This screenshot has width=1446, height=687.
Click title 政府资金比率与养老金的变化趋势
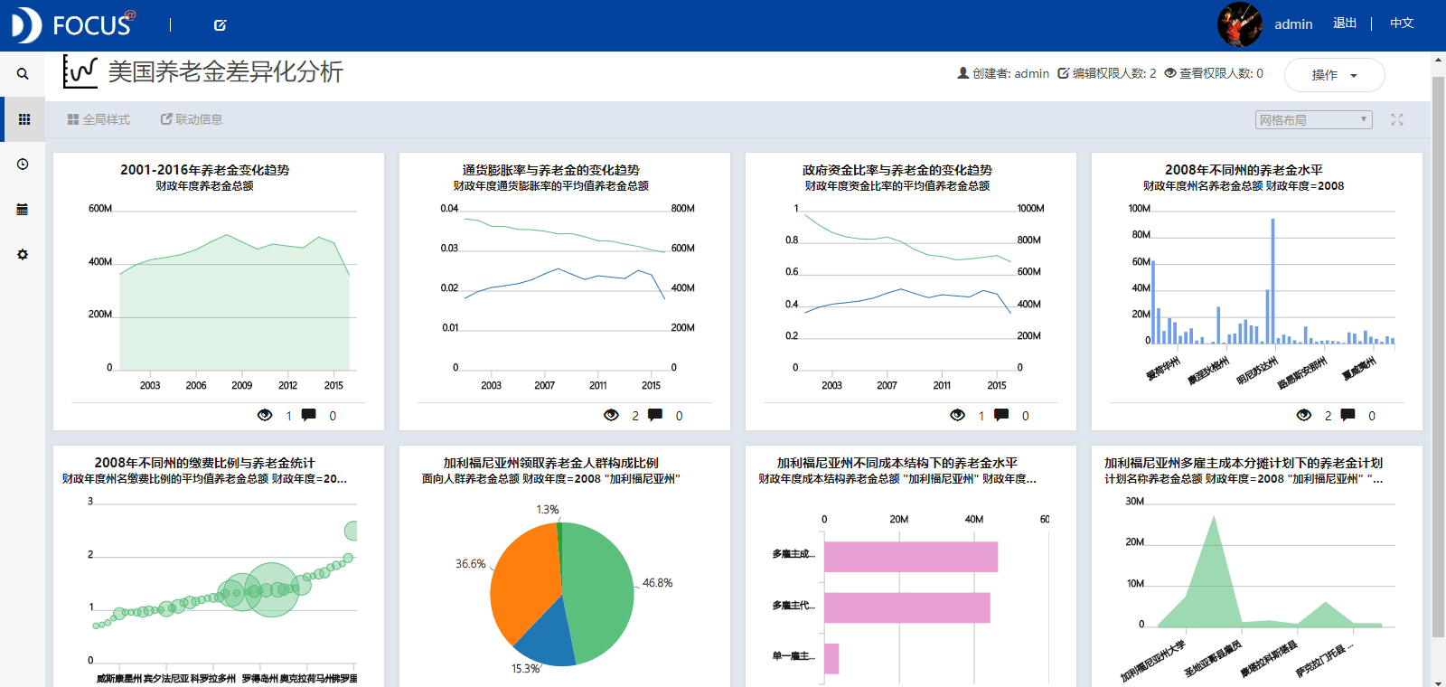897,170
